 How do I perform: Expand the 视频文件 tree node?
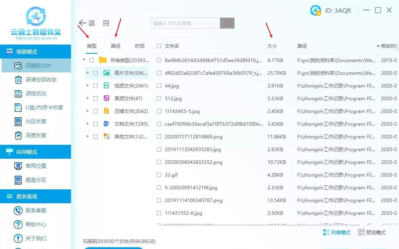[x=88, y=86]
